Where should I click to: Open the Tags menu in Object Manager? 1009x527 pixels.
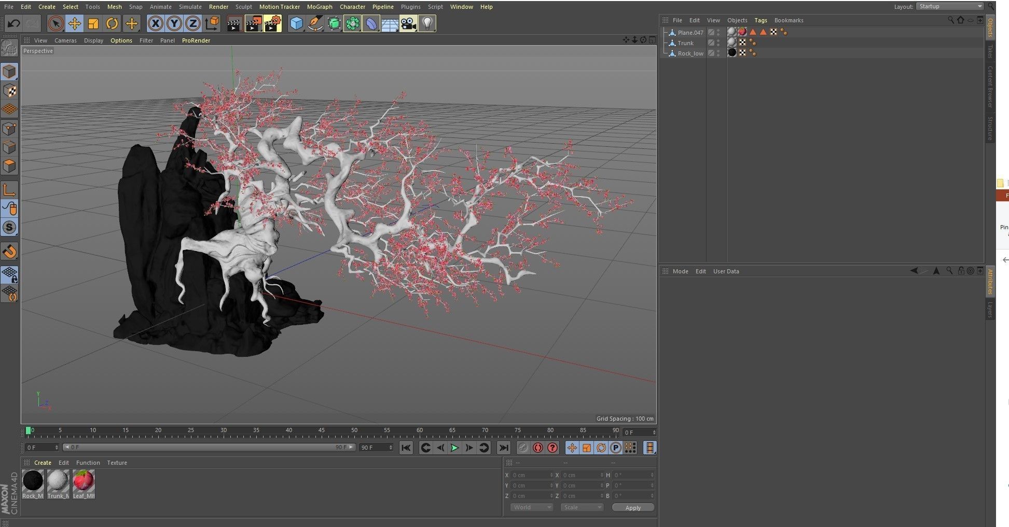click(x=761, y=20)
